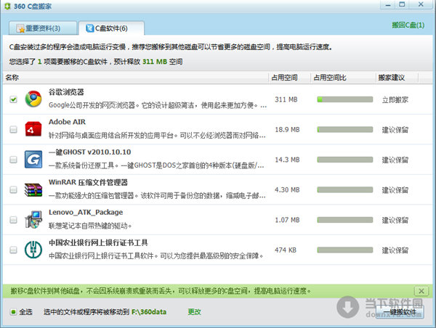Select the C盘软件(6) tab

111,28
